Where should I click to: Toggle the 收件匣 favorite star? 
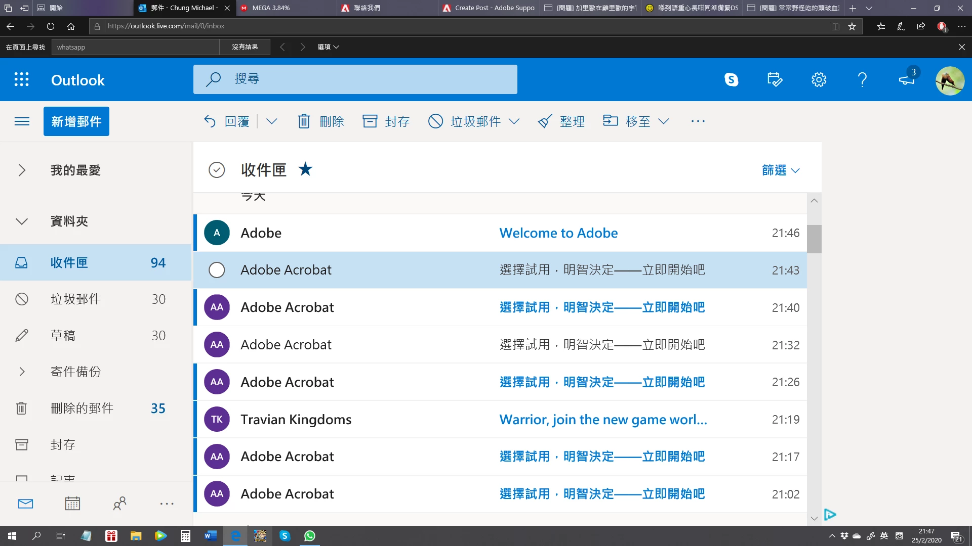point(305,169)
